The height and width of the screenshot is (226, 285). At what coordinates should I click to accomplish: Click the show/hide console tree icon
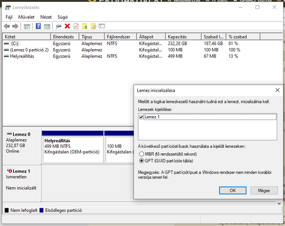[27, 26]
